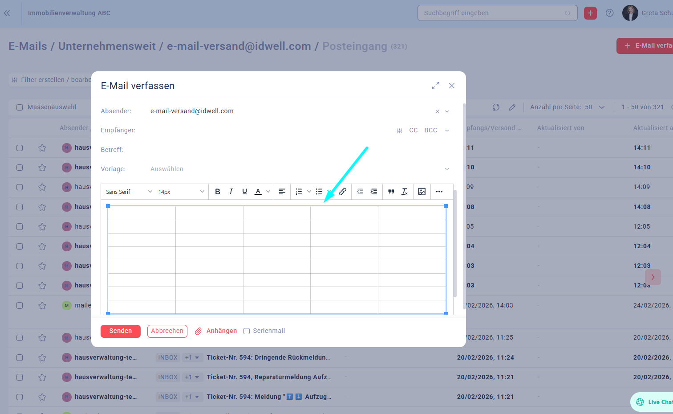Click the Senden button
This screenshot has width=673, height=414.
[x=120, y=331]
